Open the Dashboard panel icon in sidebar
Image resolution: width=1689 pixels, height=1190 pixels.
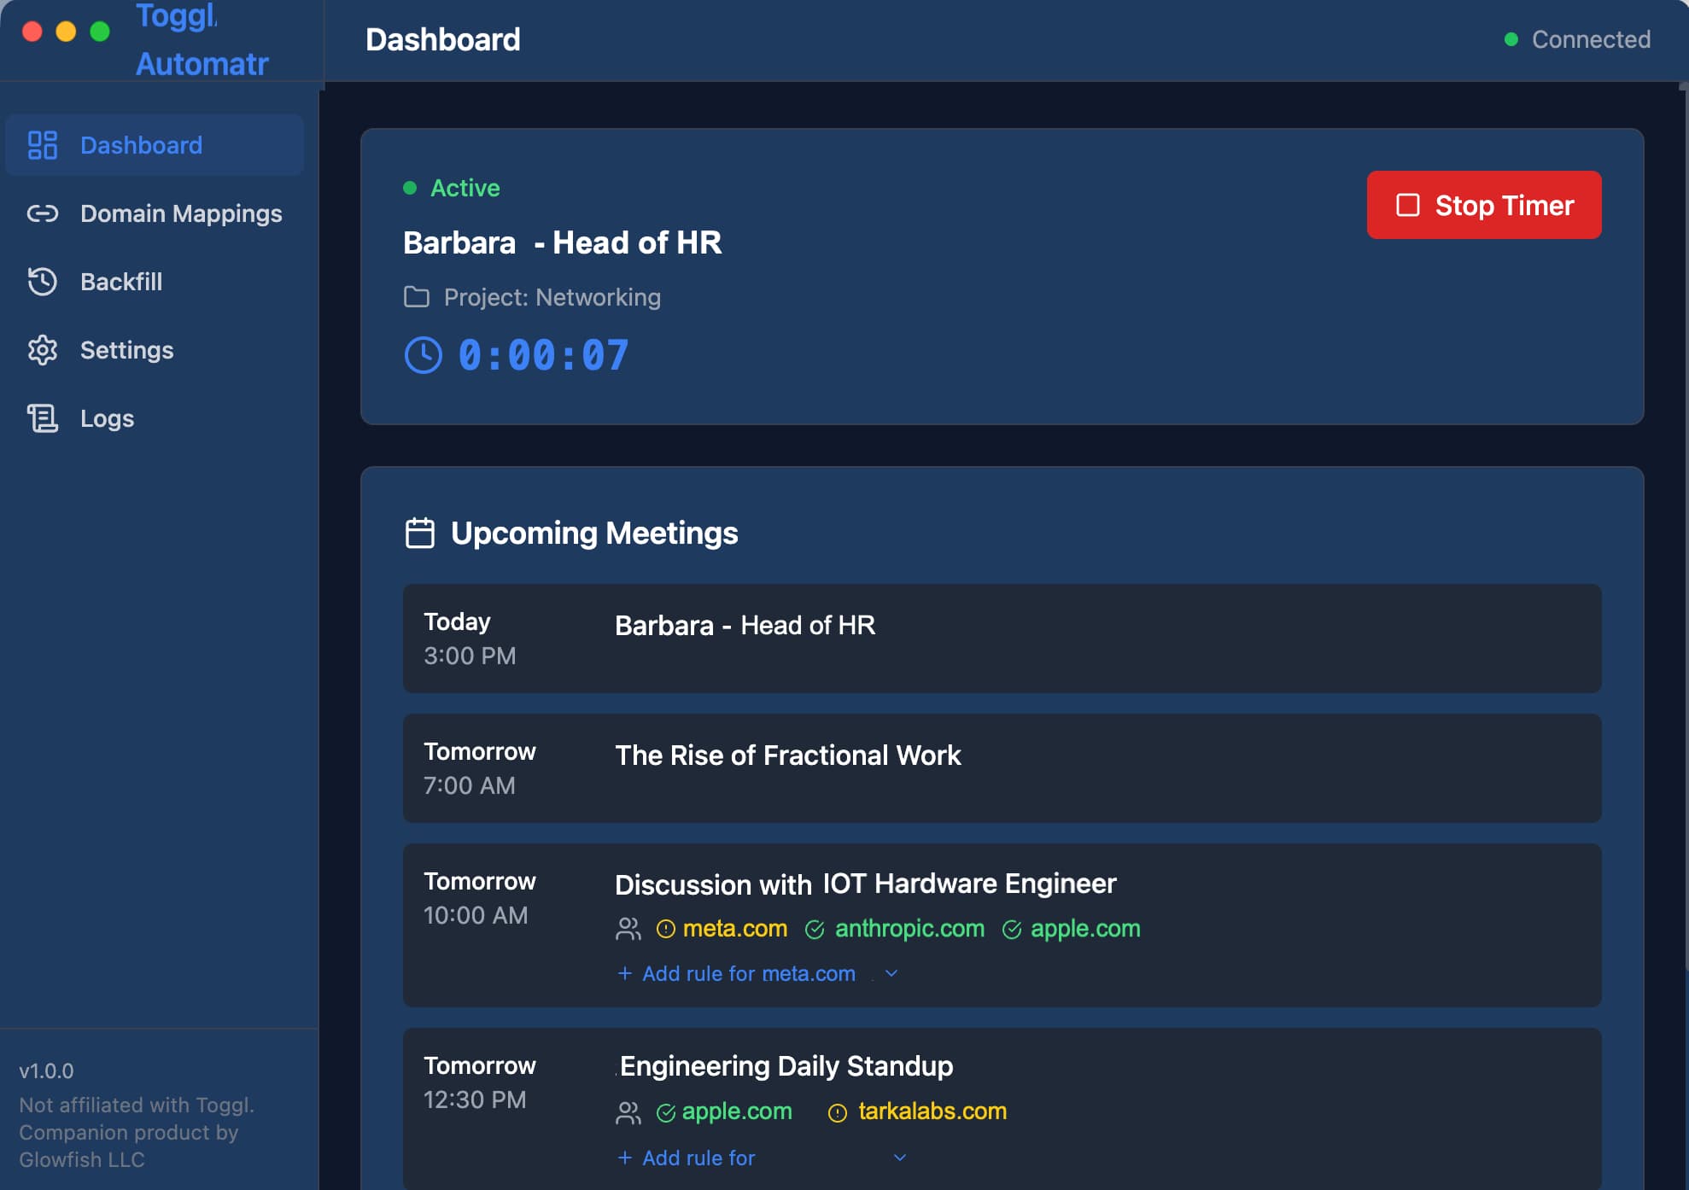(x=43, y=145)
